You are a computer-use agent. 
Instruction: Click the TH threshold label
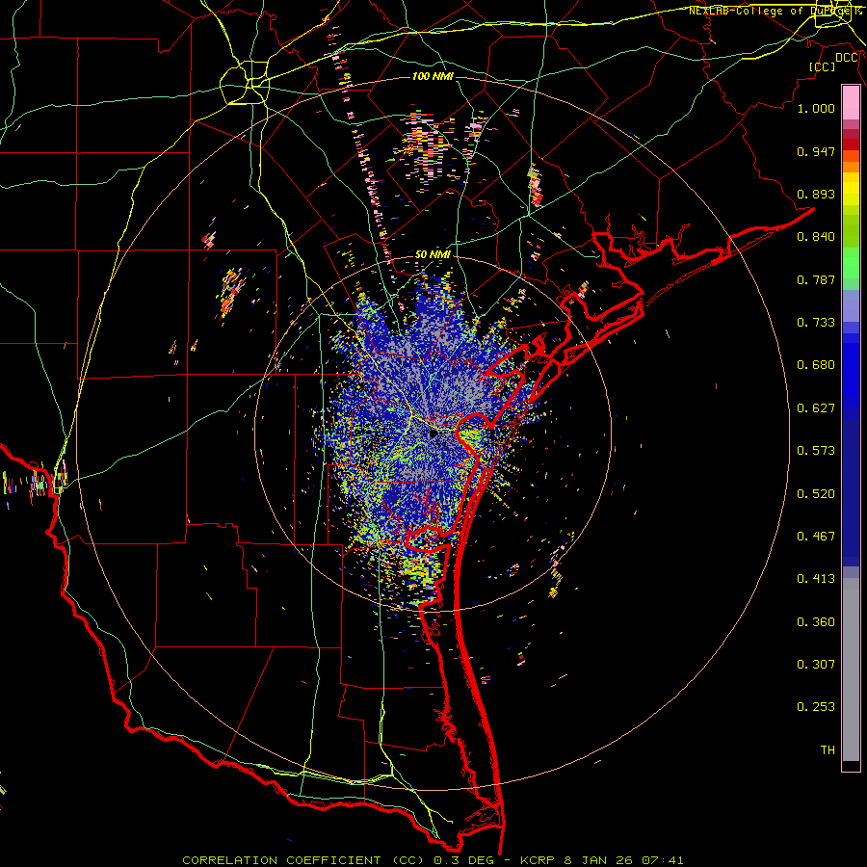(828, 750)
